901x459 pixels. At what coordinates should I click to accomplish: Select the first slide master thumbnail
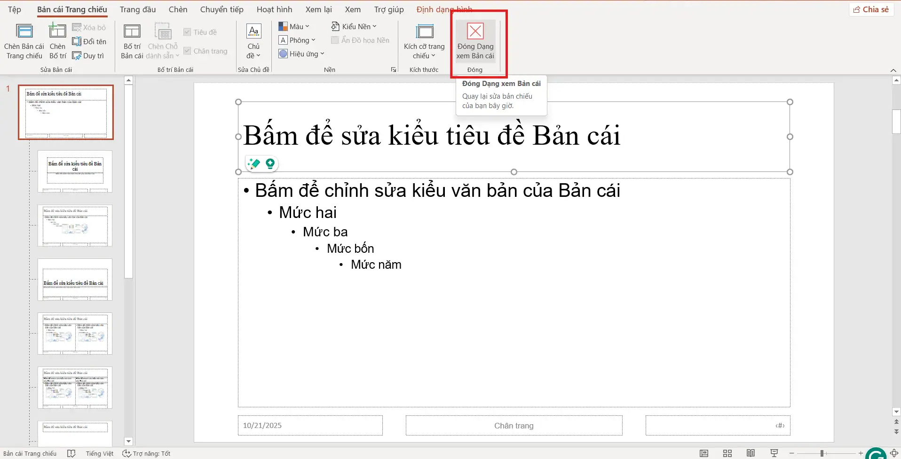pos(66,112)
